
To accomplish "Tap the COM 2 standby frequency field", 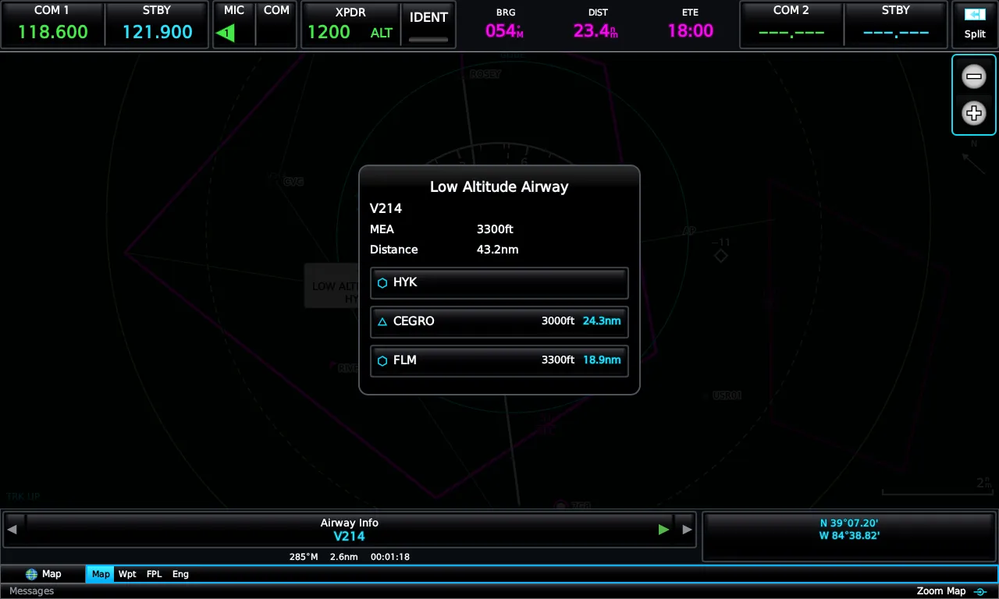I will tap(895, 25).
